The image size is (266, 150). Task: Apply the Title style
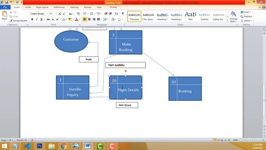[190, 17]
